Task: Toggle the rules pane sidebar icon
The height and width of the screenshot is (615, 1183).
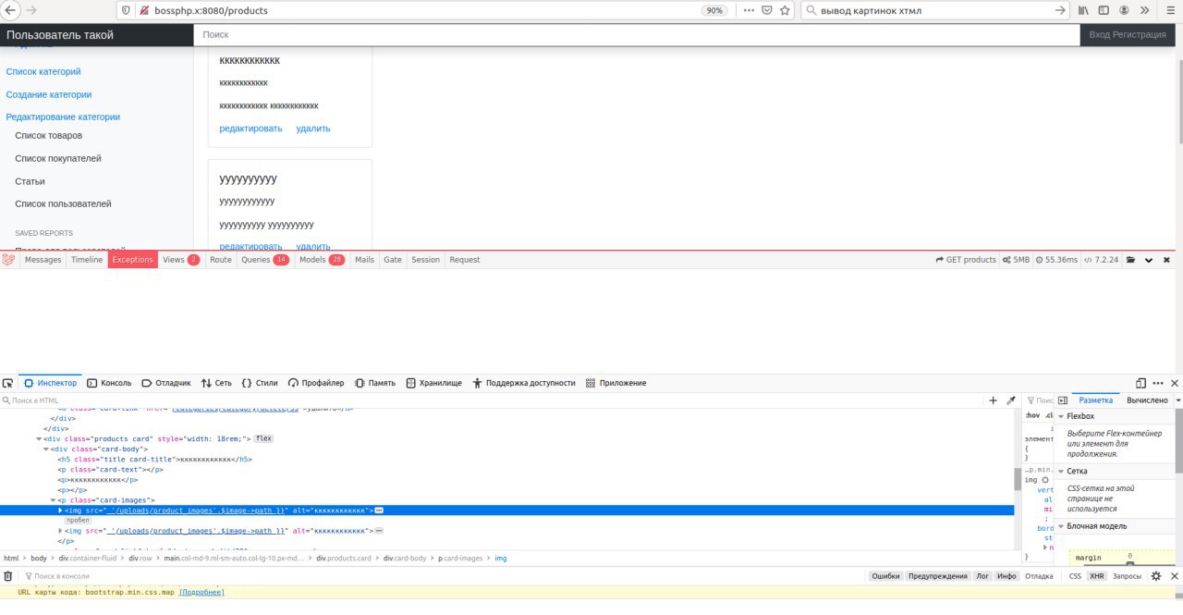Action: coord(1063,400)
